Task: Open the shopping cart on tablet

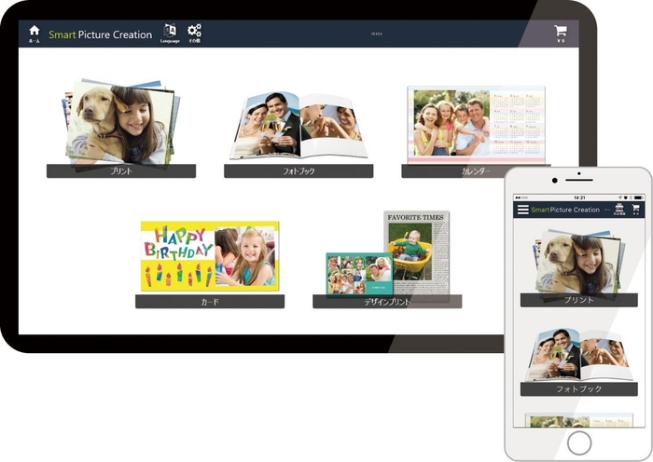Action: (560, 34)
